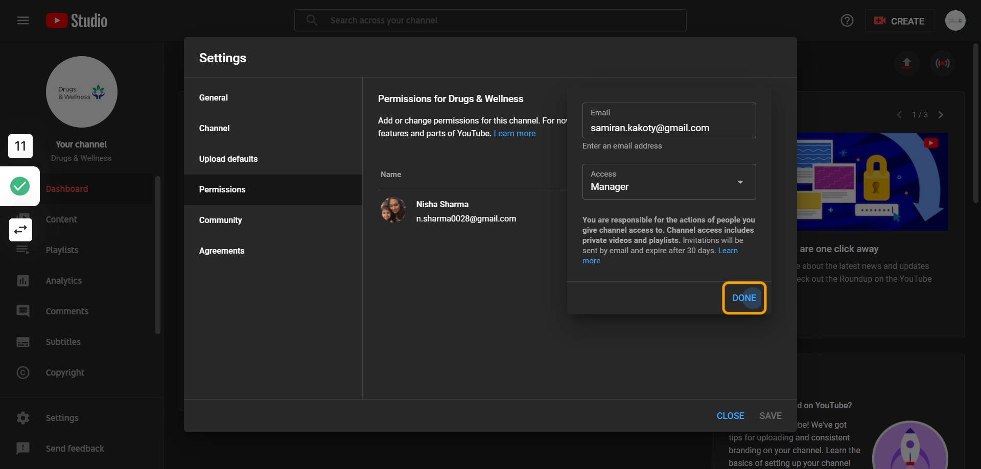The image size is (981, 469).
Task: Open the help question mark icon
Action: point(847,20)
